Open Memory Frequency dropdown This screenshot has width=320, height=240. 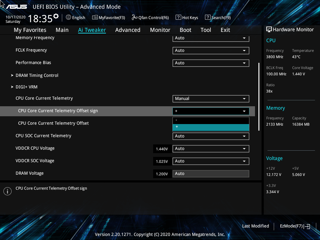pyautogui.click(x=211, y=38)
